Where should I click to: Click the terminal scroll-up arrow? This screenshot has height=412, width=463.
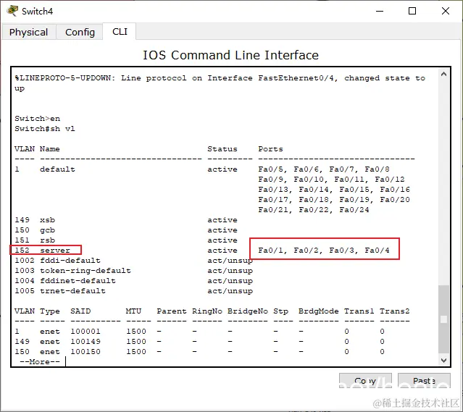[x=443, y=74]
